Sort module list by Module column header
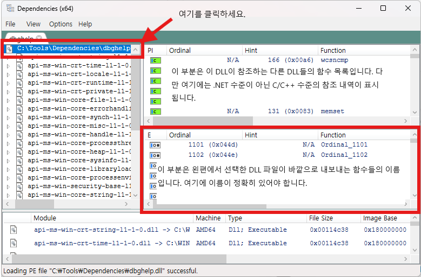421x277 pixels. [112, 218]
